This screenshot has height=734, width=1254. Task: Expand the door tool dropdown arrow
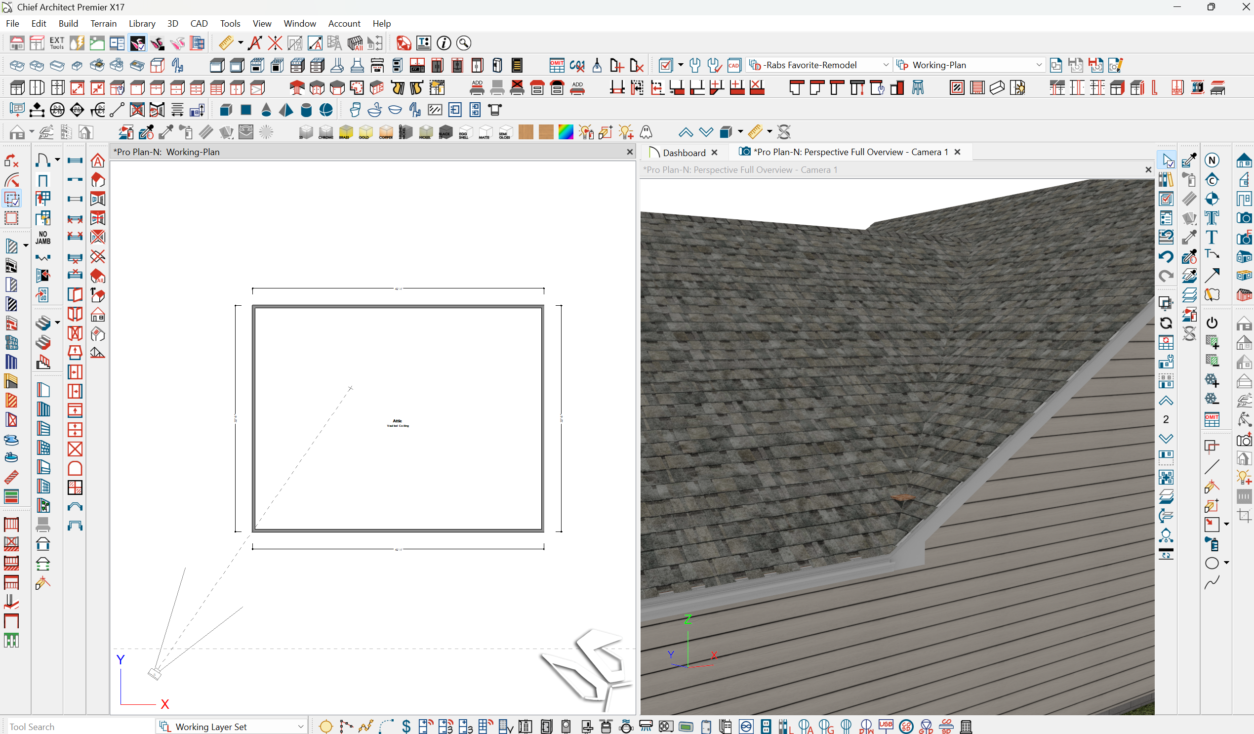coord(57,160)
